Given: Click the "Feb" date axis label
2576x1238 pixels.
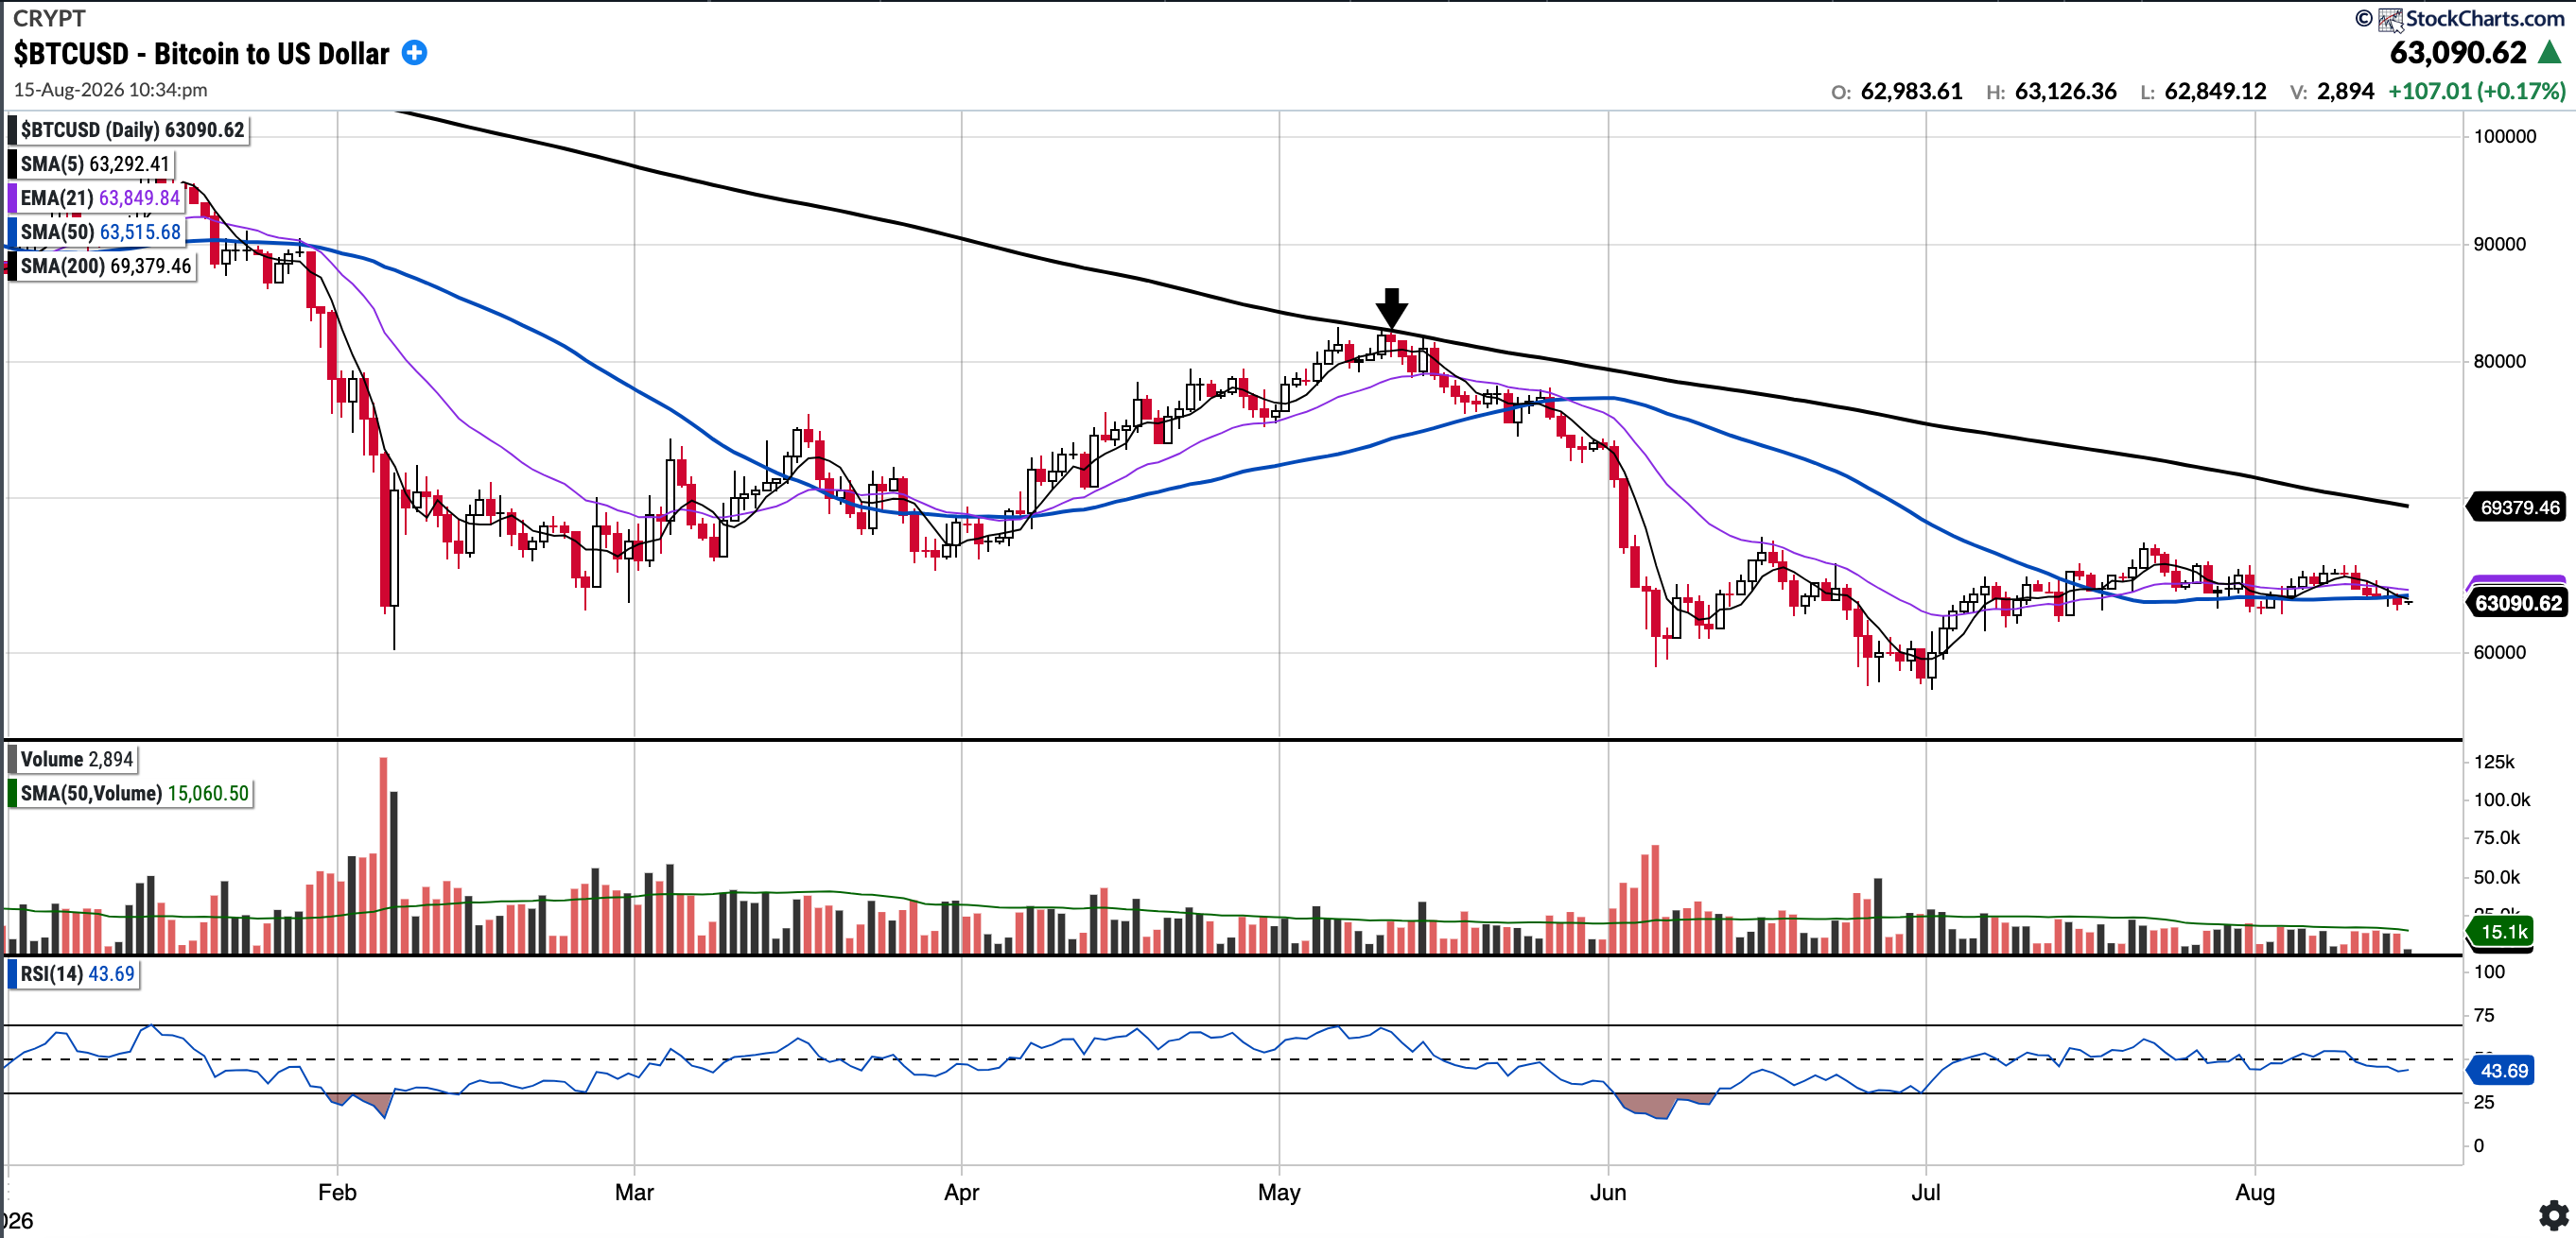Looking at the screenshot, I should (x=337, y=1192).
